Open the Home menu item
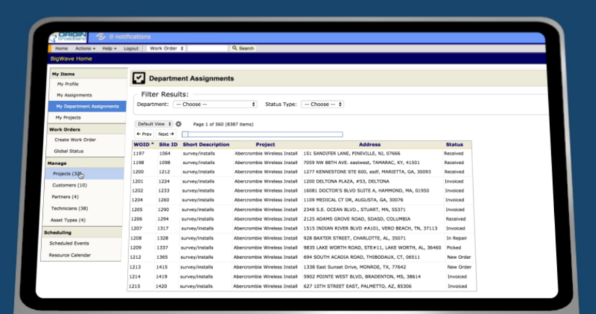Image resolution: width=596 pixels, height=314 pixels. [x=61, y=49]
